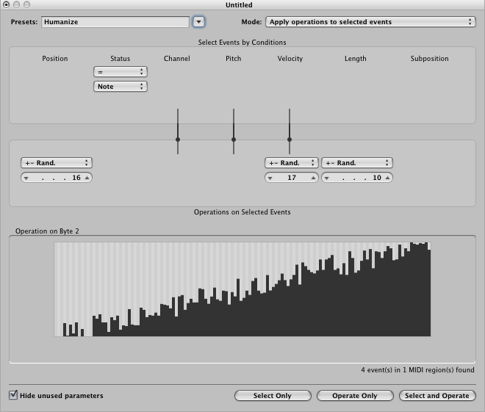Click the down arrow on Position value 16
This screenshot has height=412, width=485.
tap(26, 178)
